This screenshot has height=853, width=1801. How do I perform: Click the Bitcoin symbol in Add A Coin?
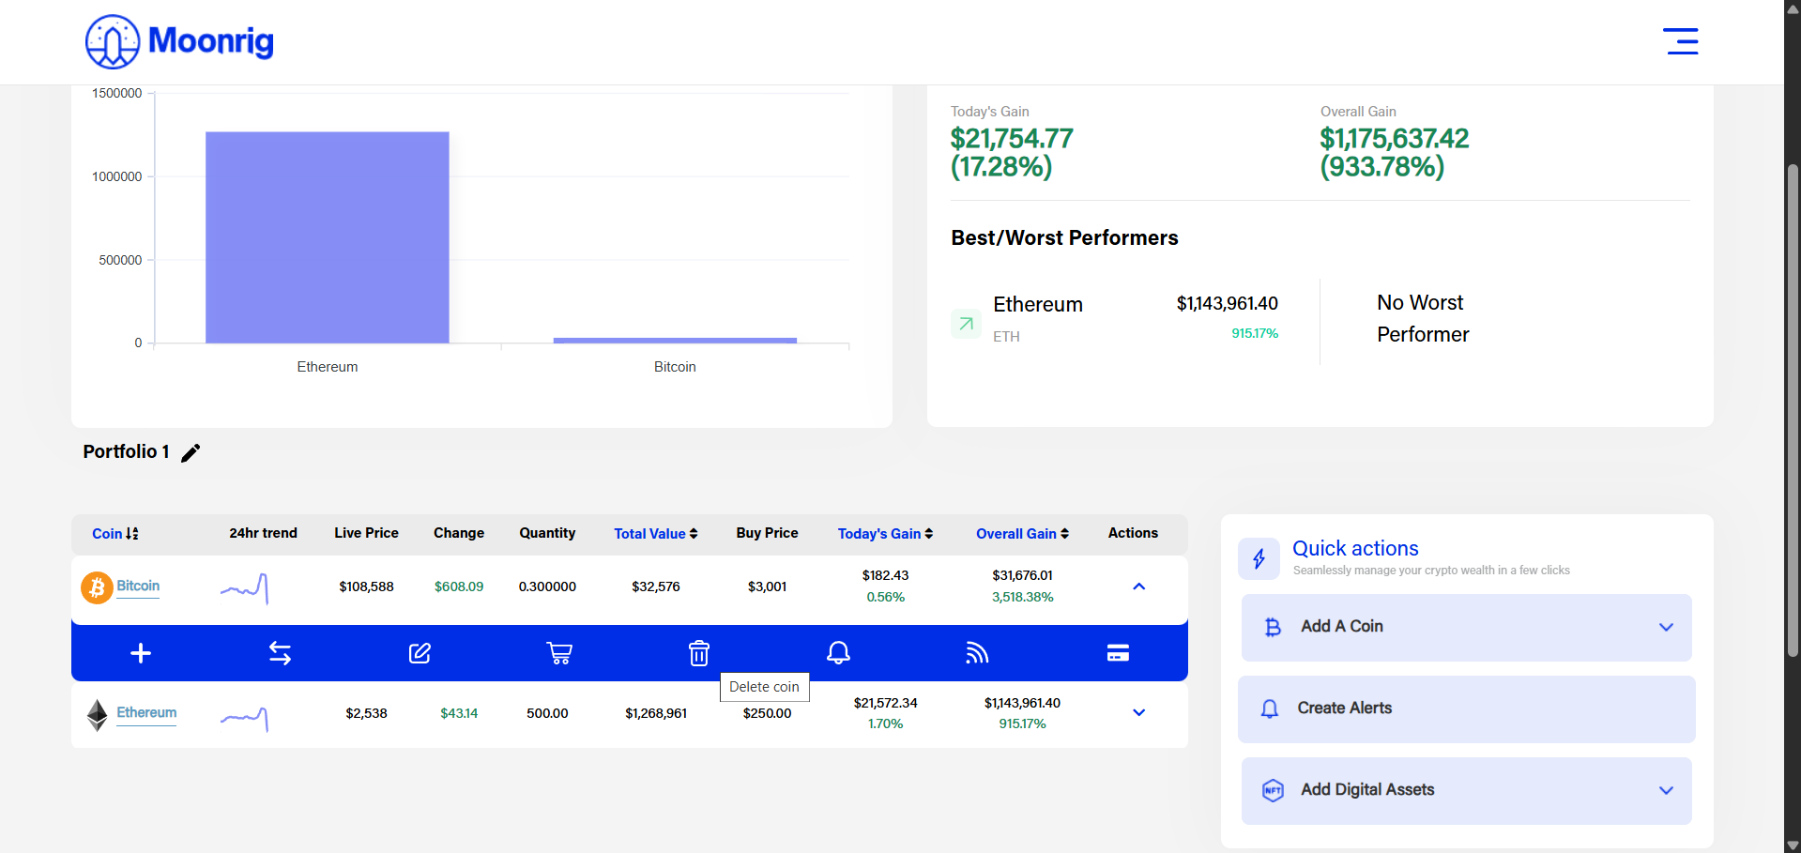(x=1273, y=627)
